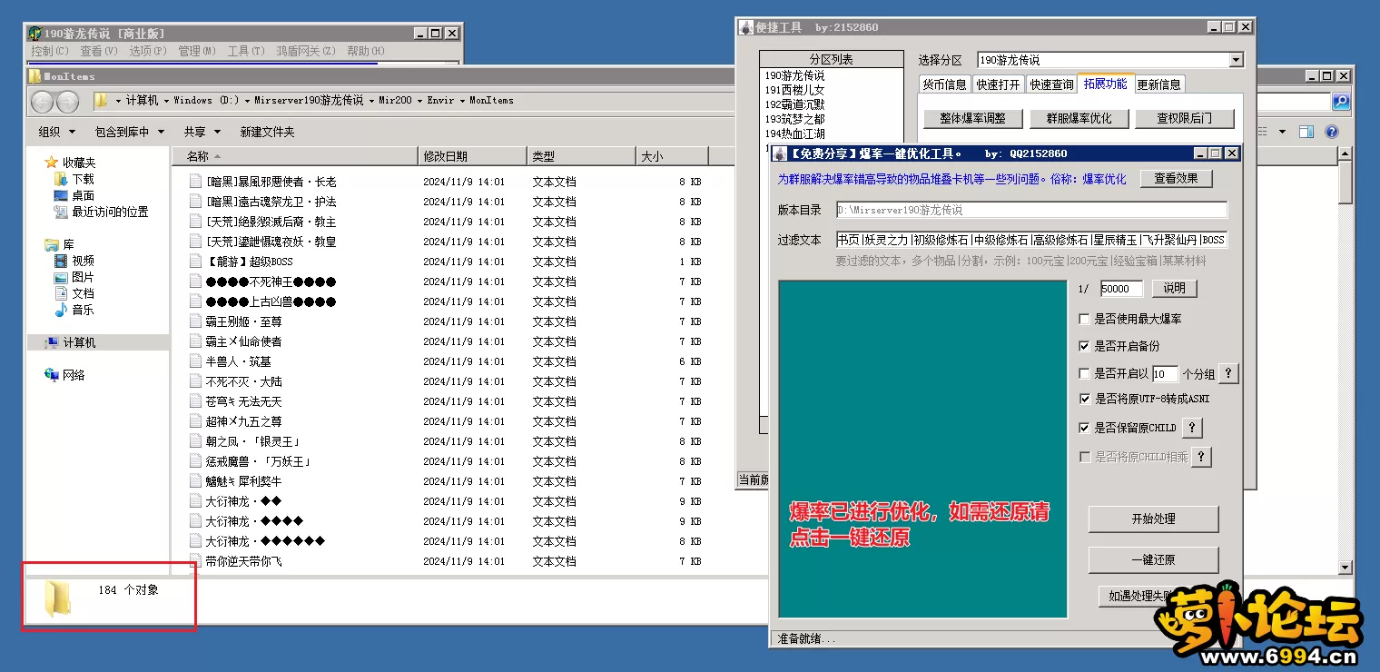Toggle 是否保留原CHILD checkbox
Image resolution: width=1380 pixels, height=672 pixels.
point(1084,428)
